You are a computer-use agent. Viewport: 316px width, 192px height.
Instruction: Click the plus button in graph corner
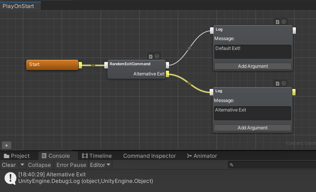pyautogui.click(x=6, y=145)
